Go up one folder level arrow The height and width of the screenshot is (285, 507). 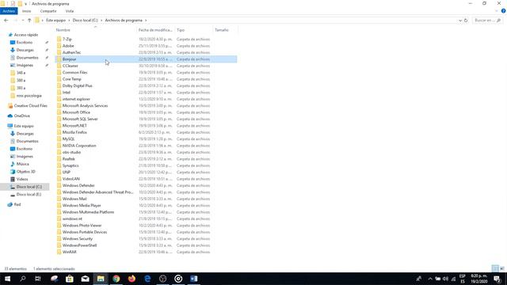click(29, 21)
